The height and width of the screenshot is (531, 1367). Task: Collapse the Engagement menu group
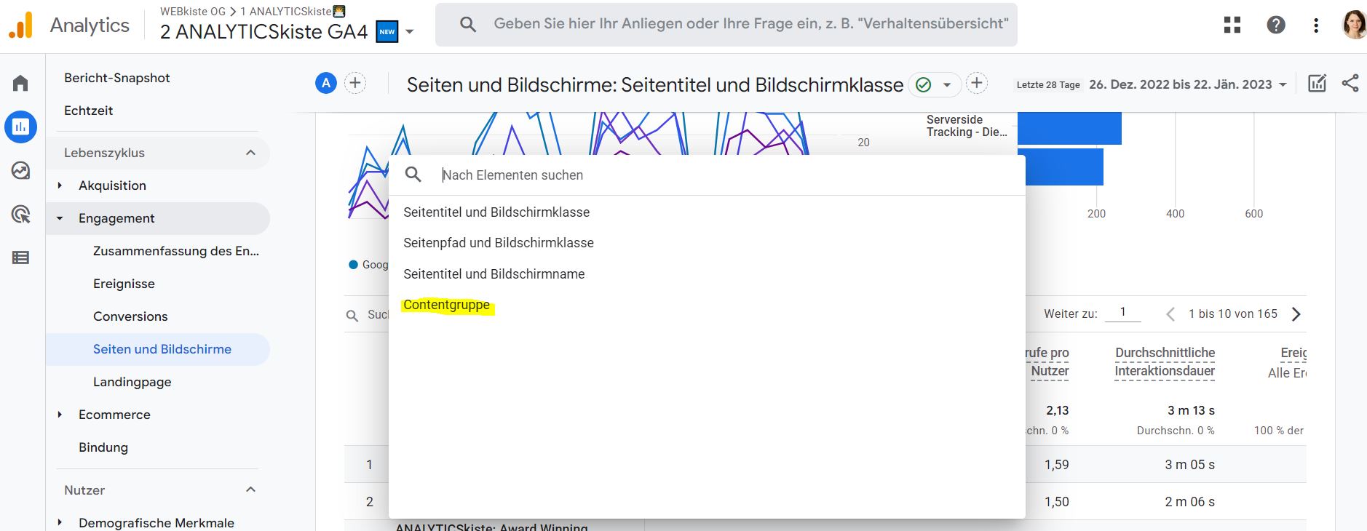point(60,218)
